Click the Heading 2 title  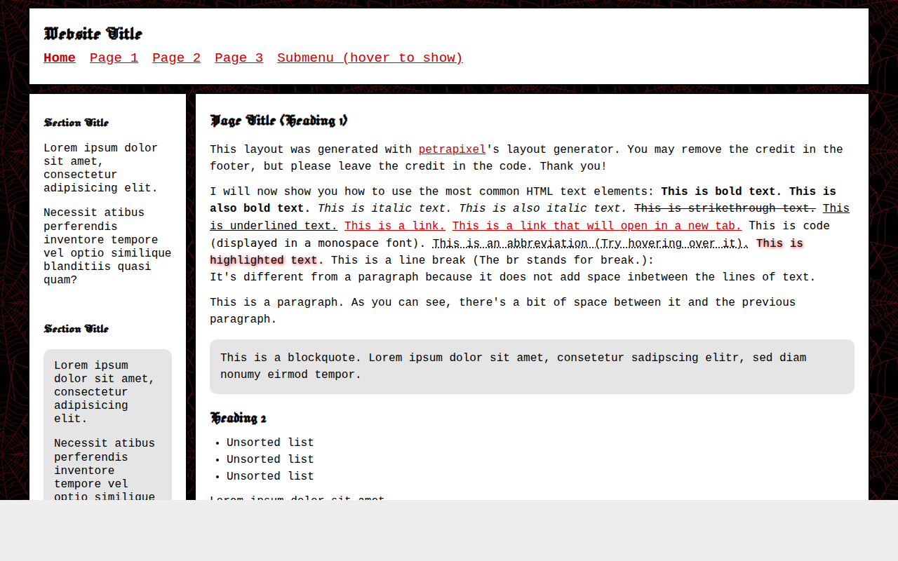(238, 418)
